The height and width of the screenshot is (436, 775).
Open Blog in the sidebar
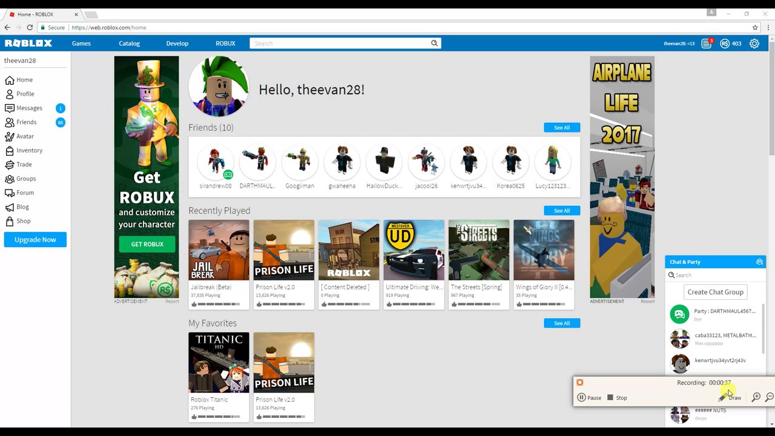[17, 207]
